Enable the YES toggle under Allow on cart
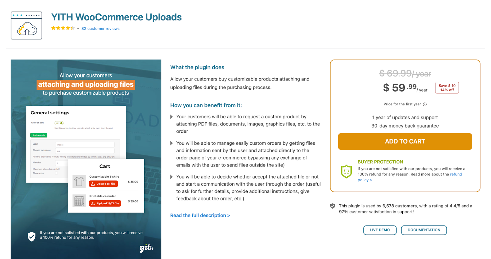This screenshot has width=491, height=259. 59,123
